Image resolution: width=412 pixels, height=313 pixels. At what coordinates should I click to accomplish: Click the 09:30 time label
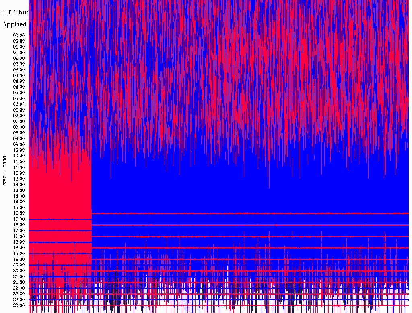(19, 144)
